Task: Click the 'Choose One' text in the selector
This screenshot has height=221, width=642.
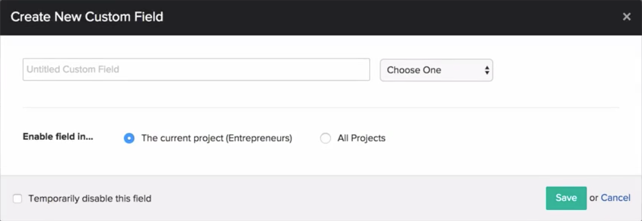Action: click(x=414, y=70)
